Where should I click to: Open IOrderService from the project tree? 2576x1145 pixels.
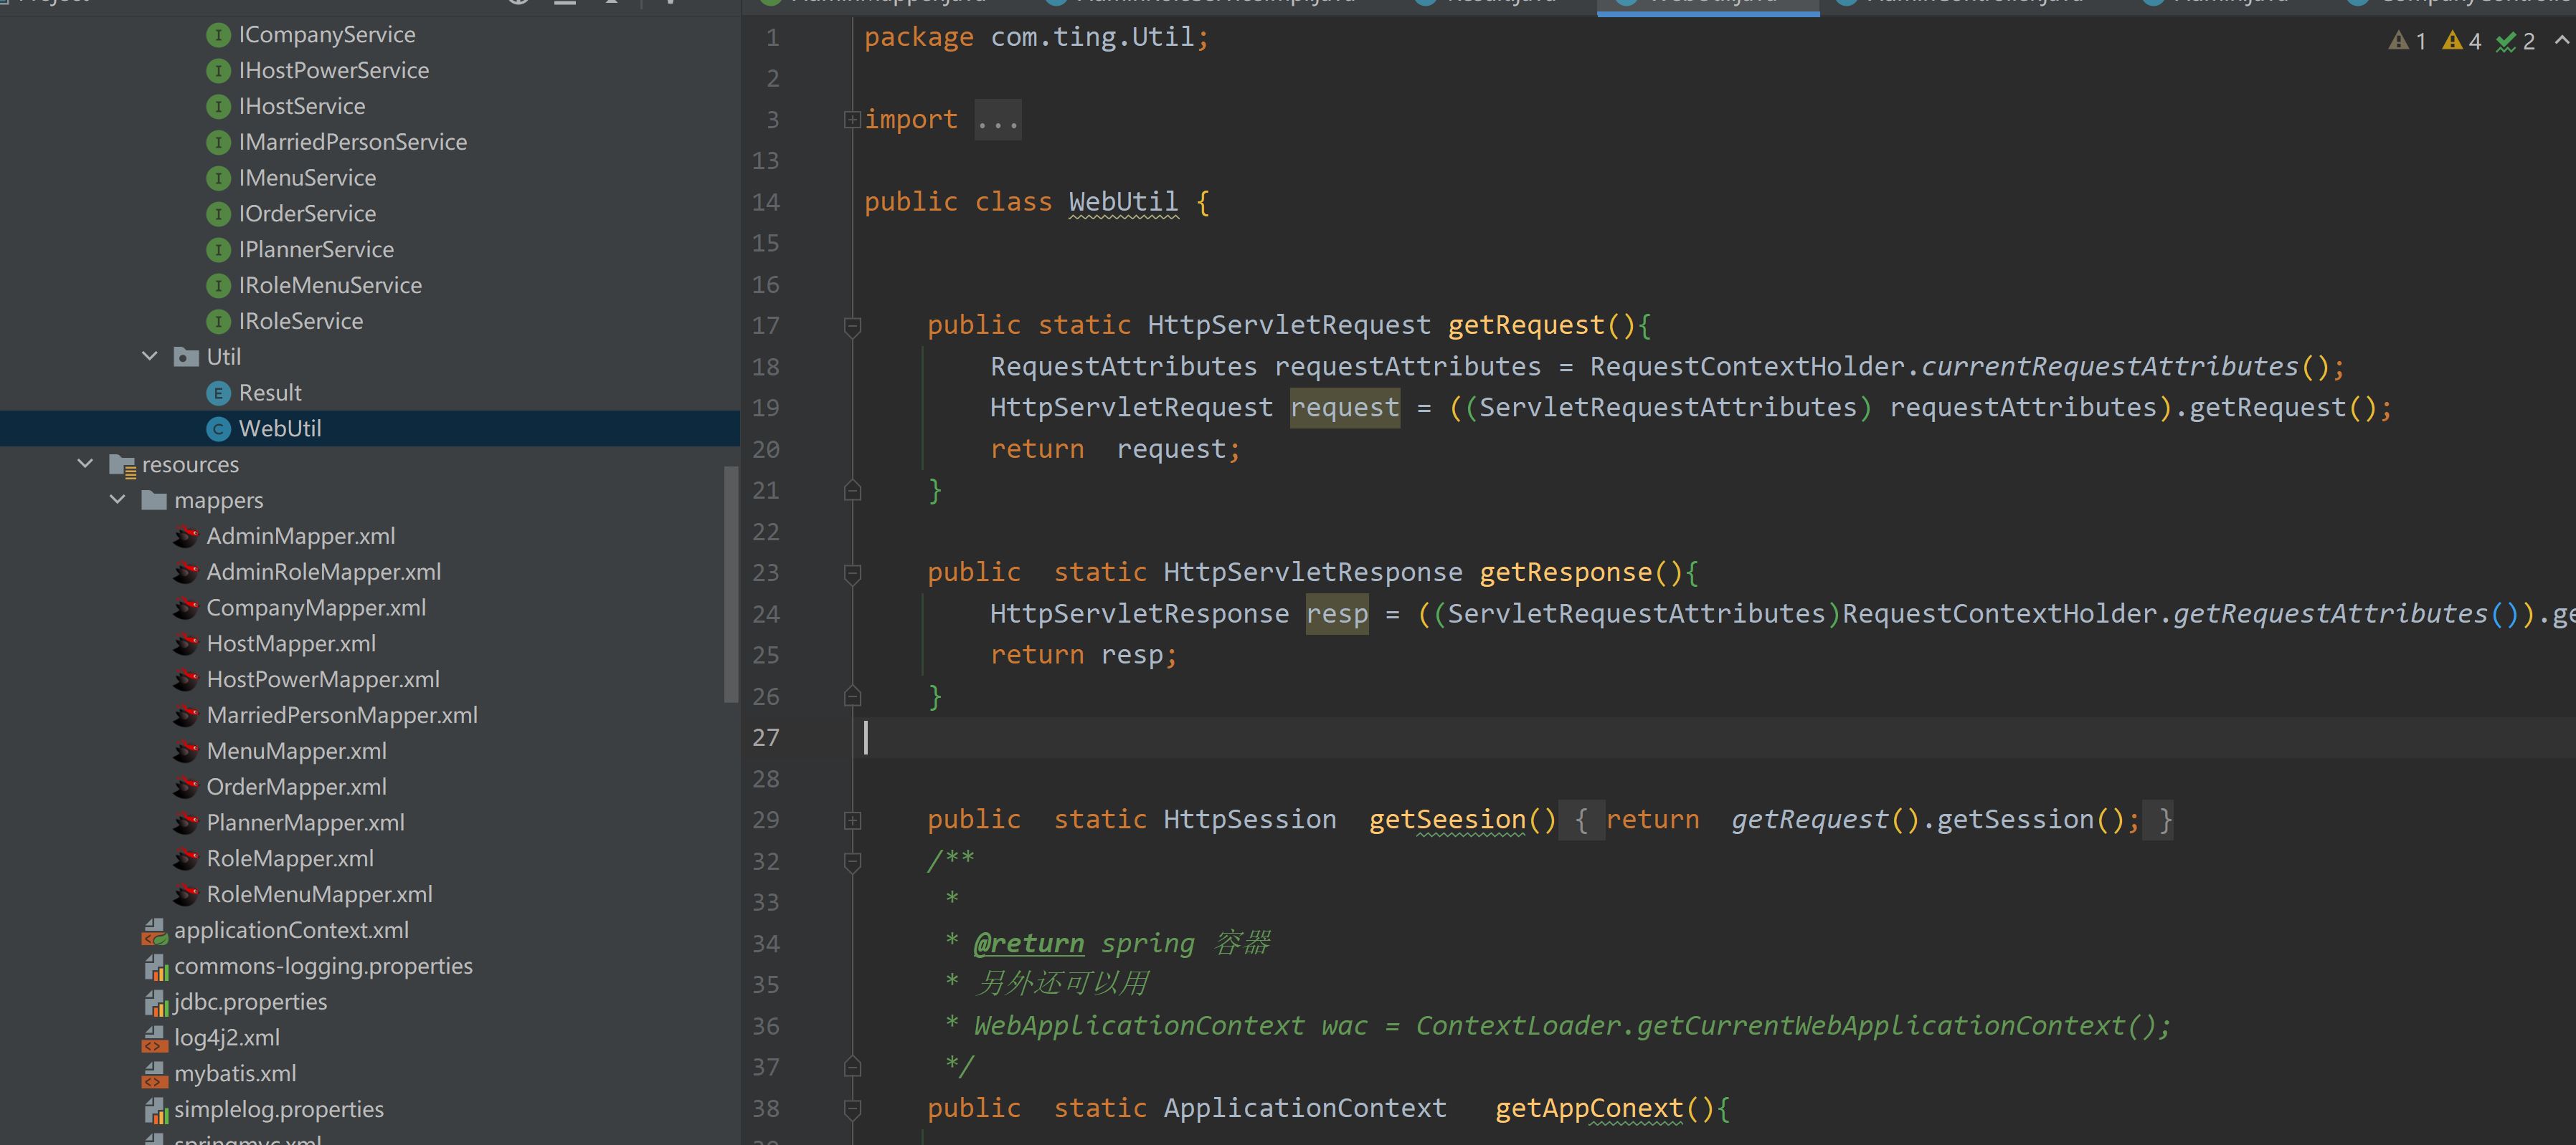pyautogui.click(x=307, y=215)
